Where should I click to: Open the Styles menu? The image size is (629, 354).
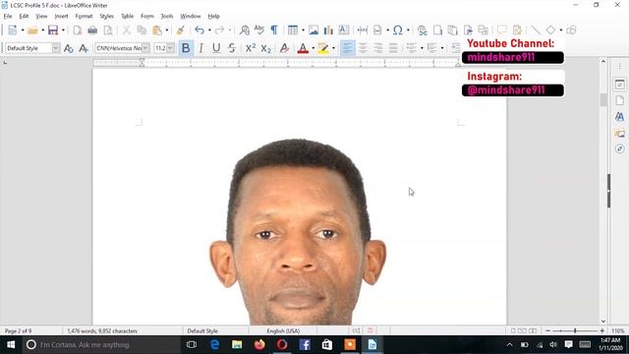(x=107, y=16)
